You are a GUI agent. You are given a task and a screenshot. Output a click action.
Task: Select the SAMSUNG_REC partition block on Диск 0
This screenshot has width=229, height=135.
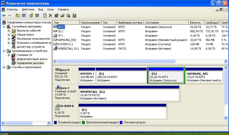tap(204, 77)
